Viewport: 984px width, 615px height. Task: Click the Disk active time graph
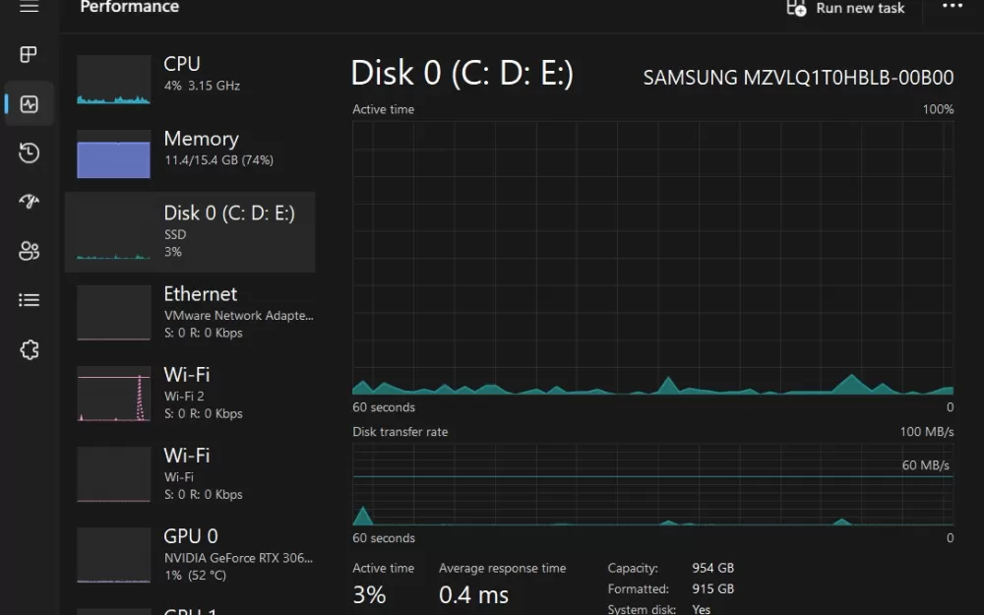[652, 258]
